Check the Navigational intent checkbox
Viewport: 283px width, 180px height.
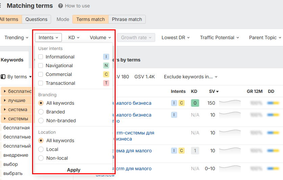(41, 66)
